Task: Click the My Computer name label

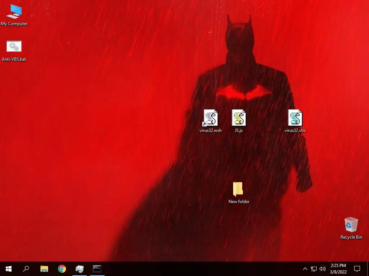Action: pos(14,24)
